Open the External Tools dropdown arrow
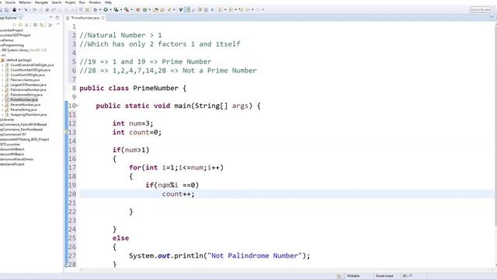 coord(131,9)
